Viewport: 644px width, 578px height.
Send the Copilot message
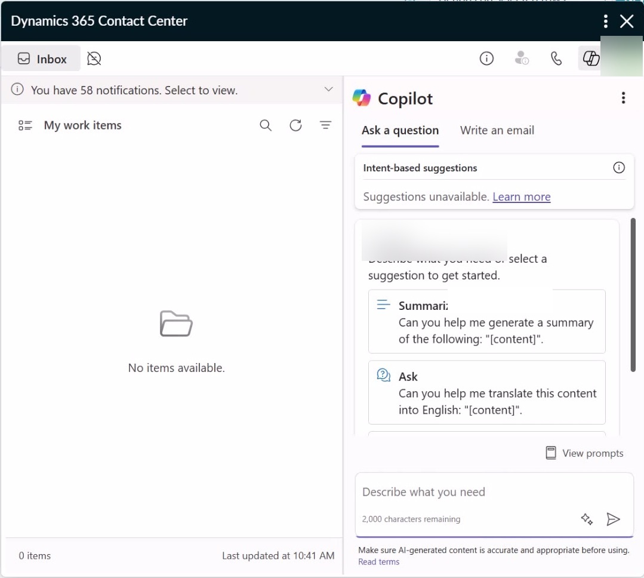(x=613, y=519)
